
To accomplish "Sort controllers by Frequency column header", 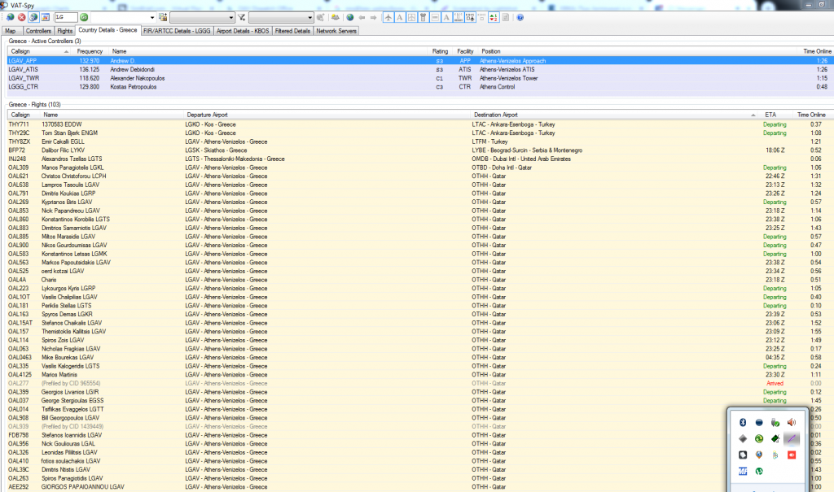I will 90,51.
